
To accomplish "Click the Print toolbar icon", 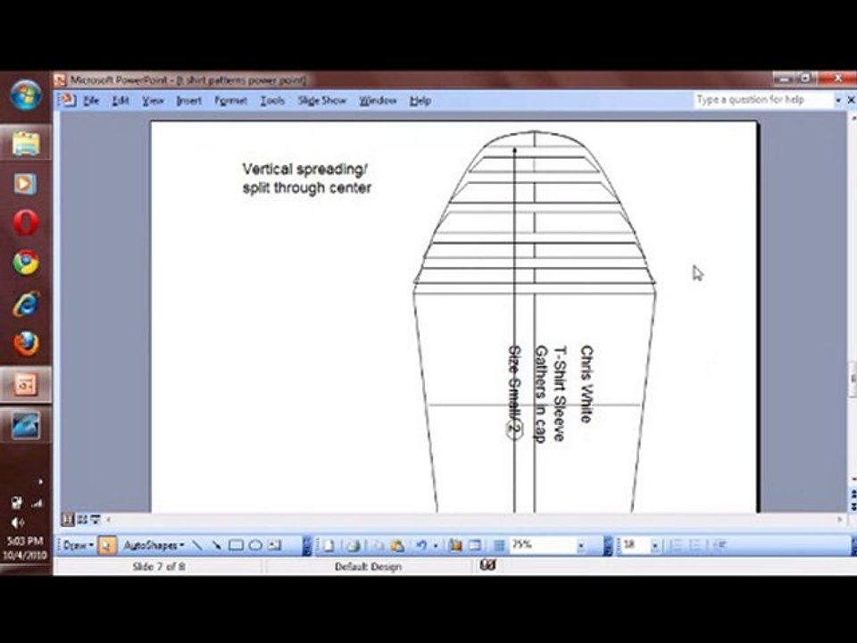I will pos(354,546).
